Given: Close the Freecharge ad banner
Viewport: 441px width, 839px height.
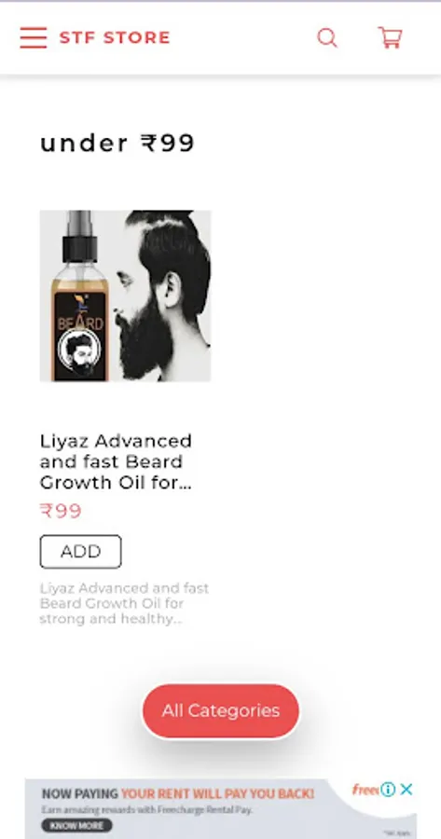Looking at the screenshot, I should click(407, 790).
